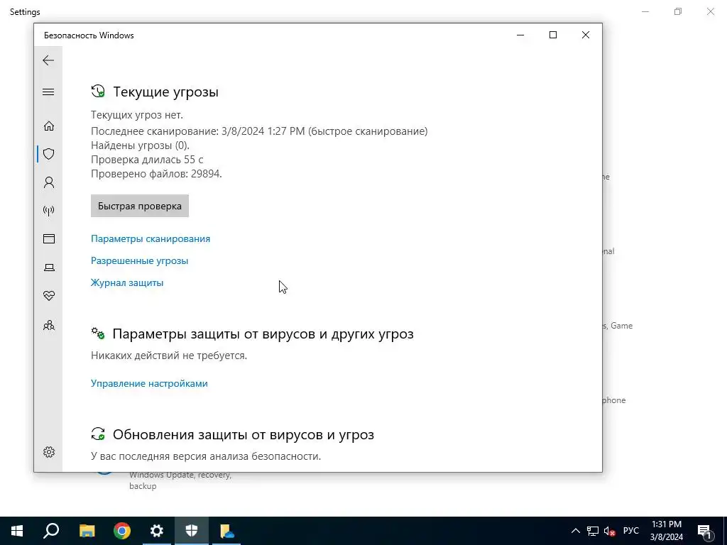Image resolution: width=727 pixels, height=545 pixels.
Task: Switch to Windows Security taskbar shield
Action: coord(192,531)
